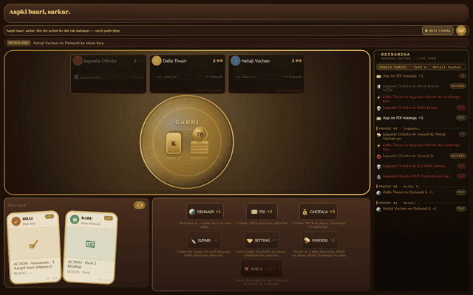Click Jugaadu Chhotu's avatar icon
The width and height of the screenshot is (473, 295).
click(x=78, y=60)
